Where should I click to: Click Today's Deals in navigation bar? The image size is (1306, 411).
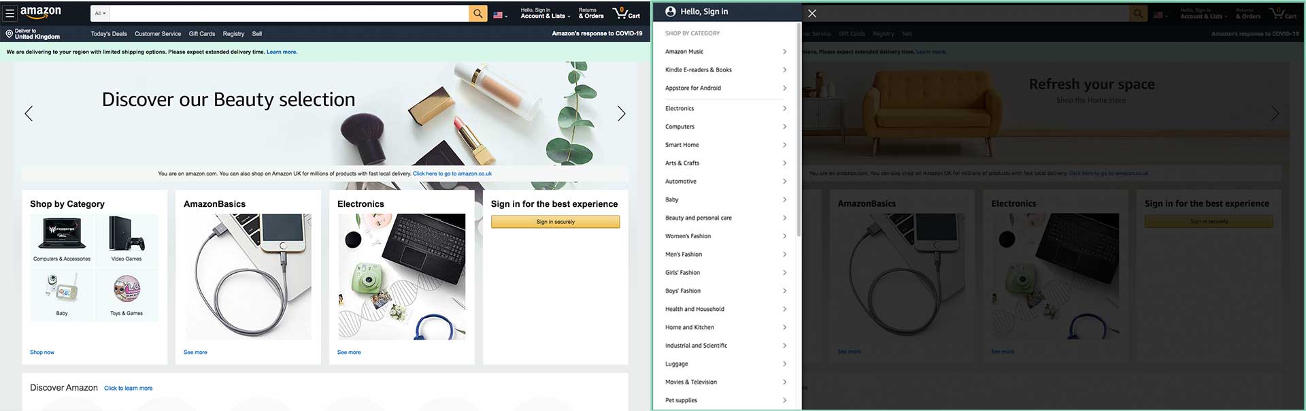tap(109, 33)
